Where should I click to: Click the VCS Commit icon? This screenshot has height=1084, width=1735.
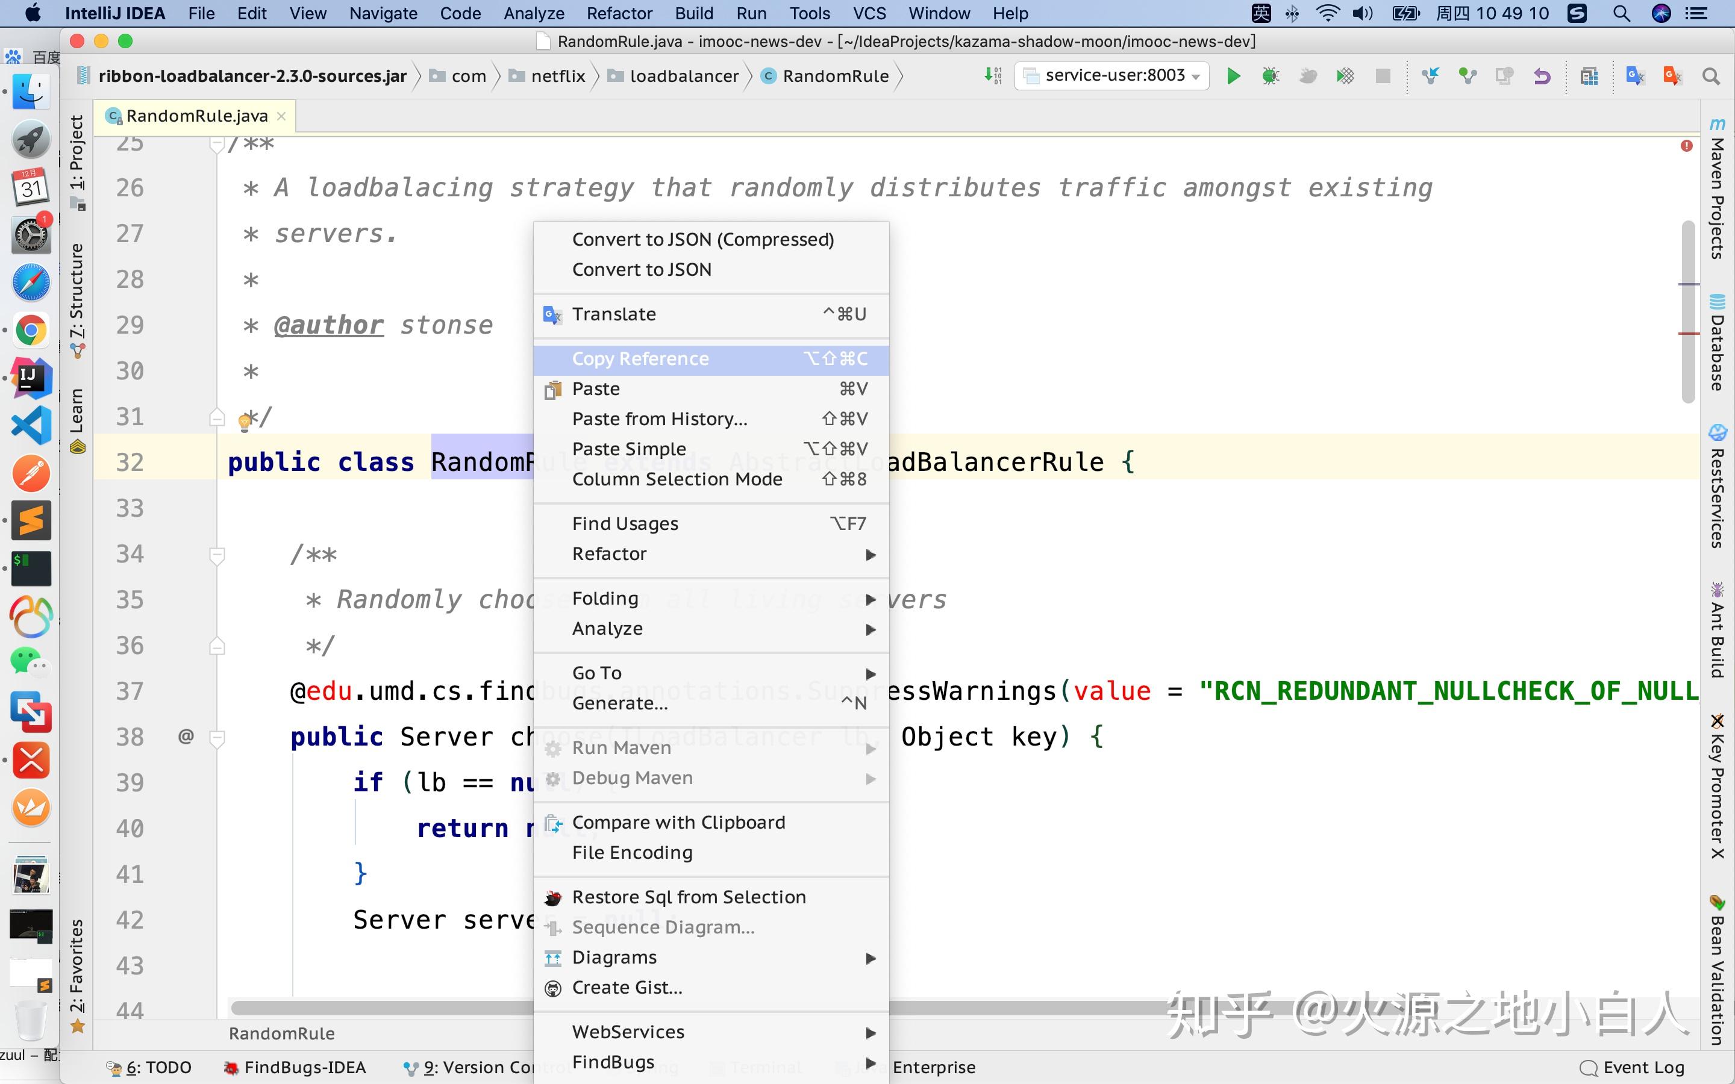1468,76
